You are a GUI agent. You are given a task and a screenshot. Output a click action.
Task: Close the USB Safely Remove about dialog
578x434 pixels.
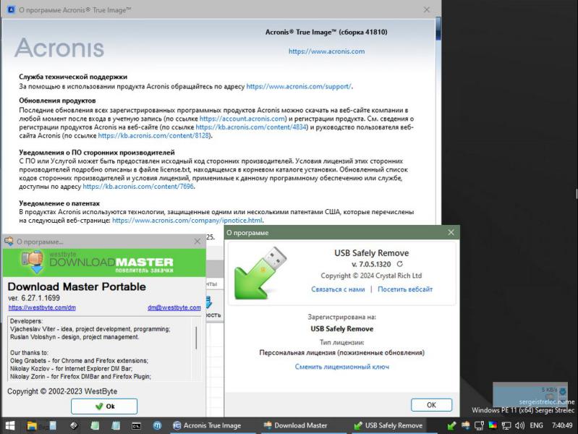(451, 232)
